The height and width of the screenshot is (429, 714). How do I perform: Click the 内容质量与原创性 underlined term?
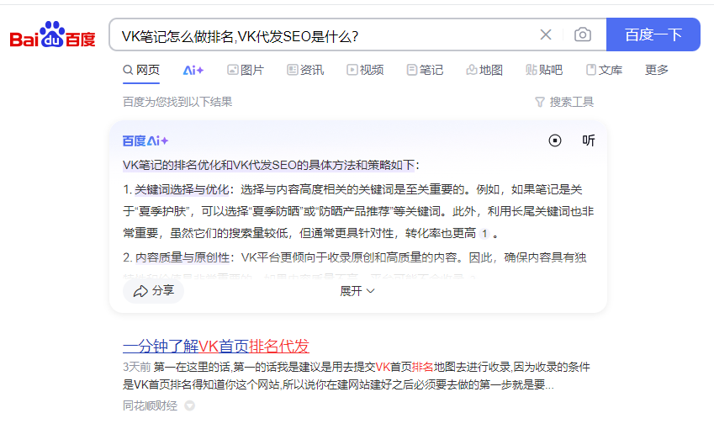(182, 257)
